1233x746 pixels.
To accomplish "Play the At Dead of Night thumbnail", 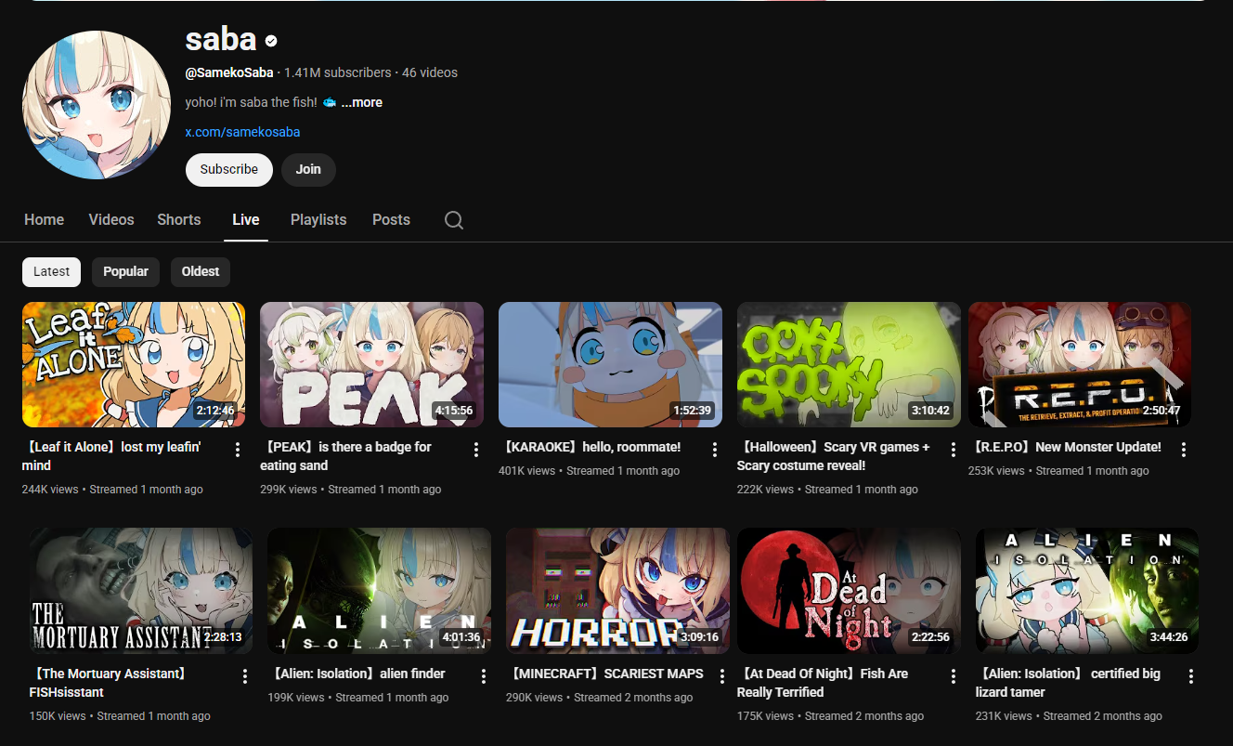I will (x=849, y=591).
